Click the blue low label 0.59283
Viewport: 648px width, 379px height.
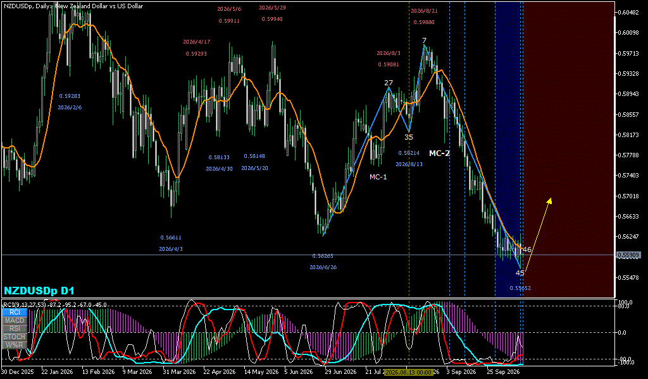tap(70, 96)
